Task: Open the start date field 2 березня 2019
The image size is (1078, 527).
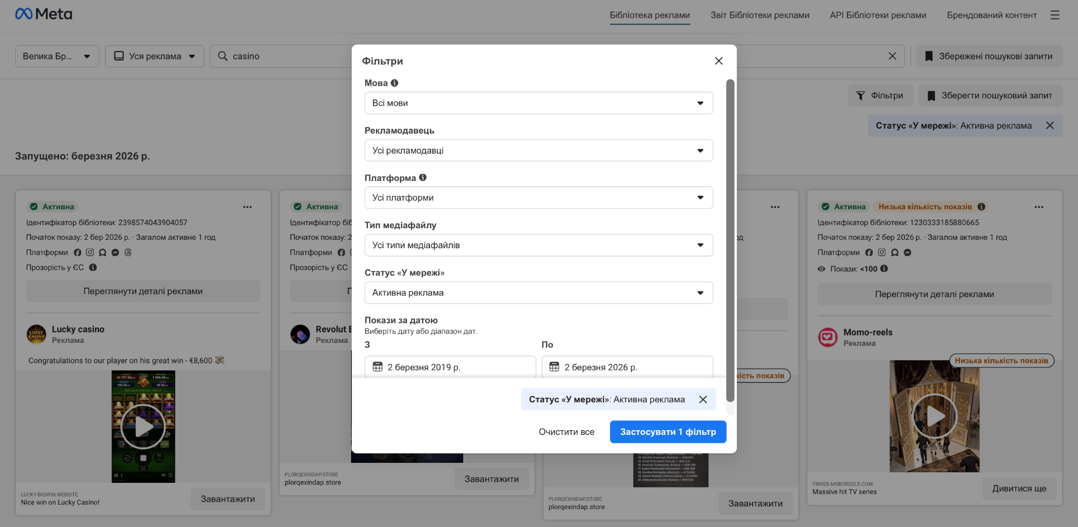Action: coord(450,367)
